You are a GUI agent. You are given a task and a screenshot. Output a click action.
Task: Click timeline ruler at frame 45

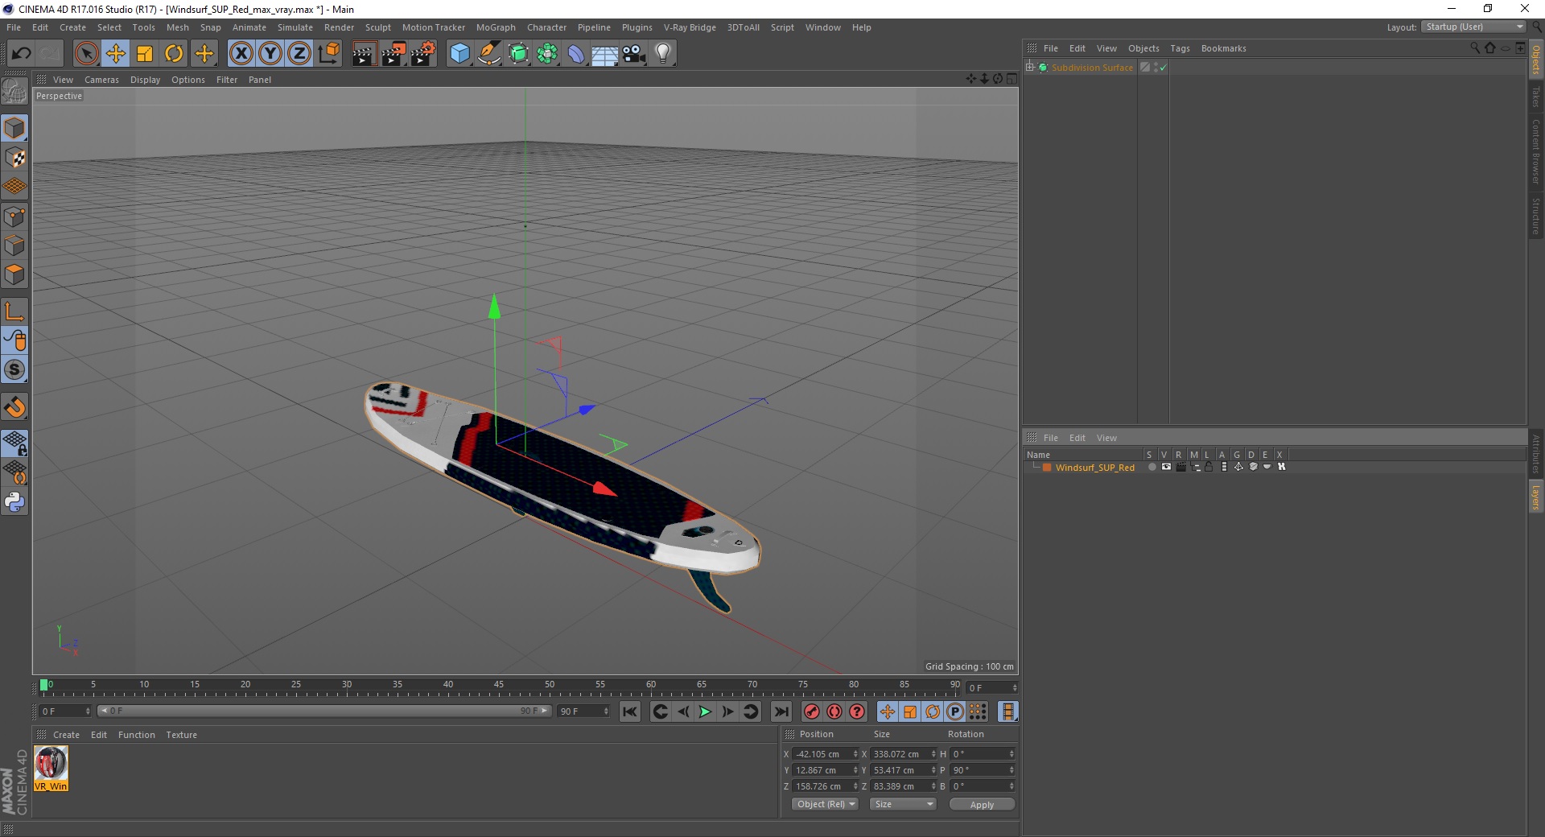pyautogui.click(x=499, y=686)
